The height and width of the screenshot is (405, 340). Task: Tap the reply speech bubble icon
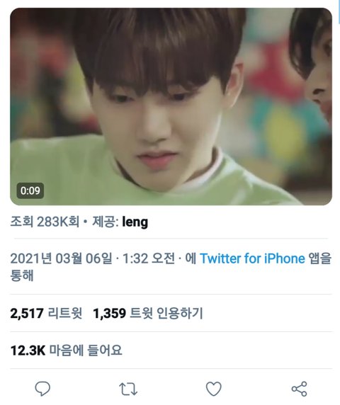(x=42, y=389)
